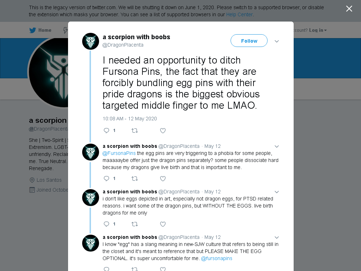Like the egg pins phobia tweet
Viewport: 361px width, 271px height.
pyautogui.click(x=163, y=179)
